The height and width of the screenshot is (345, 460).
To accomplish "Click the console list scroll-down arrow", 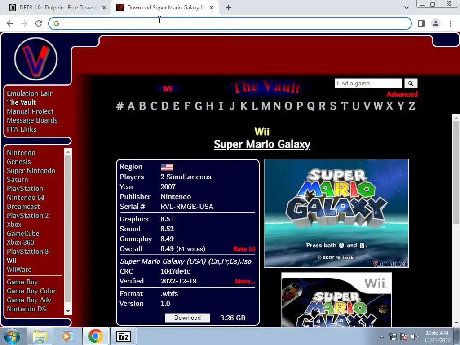I will pos(68,311).
